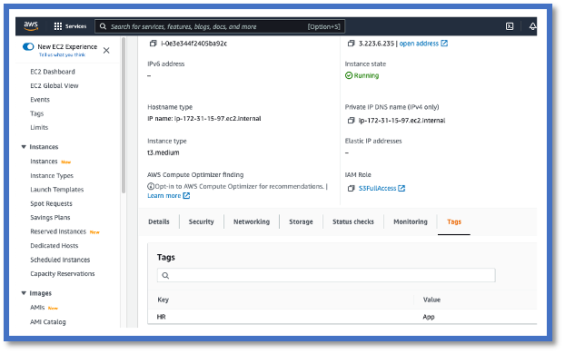Switch to the Security tab

[x=202, y=221]
